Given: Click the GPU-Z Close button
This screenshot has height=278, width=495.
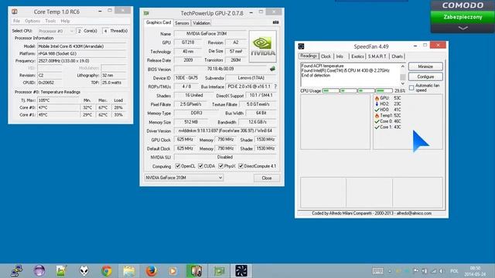Looking at the screenshot, I should 267,178.
